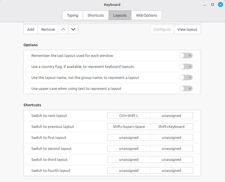
Task: Assign second binding for Switch to second layout
Action: coord(172,148)
